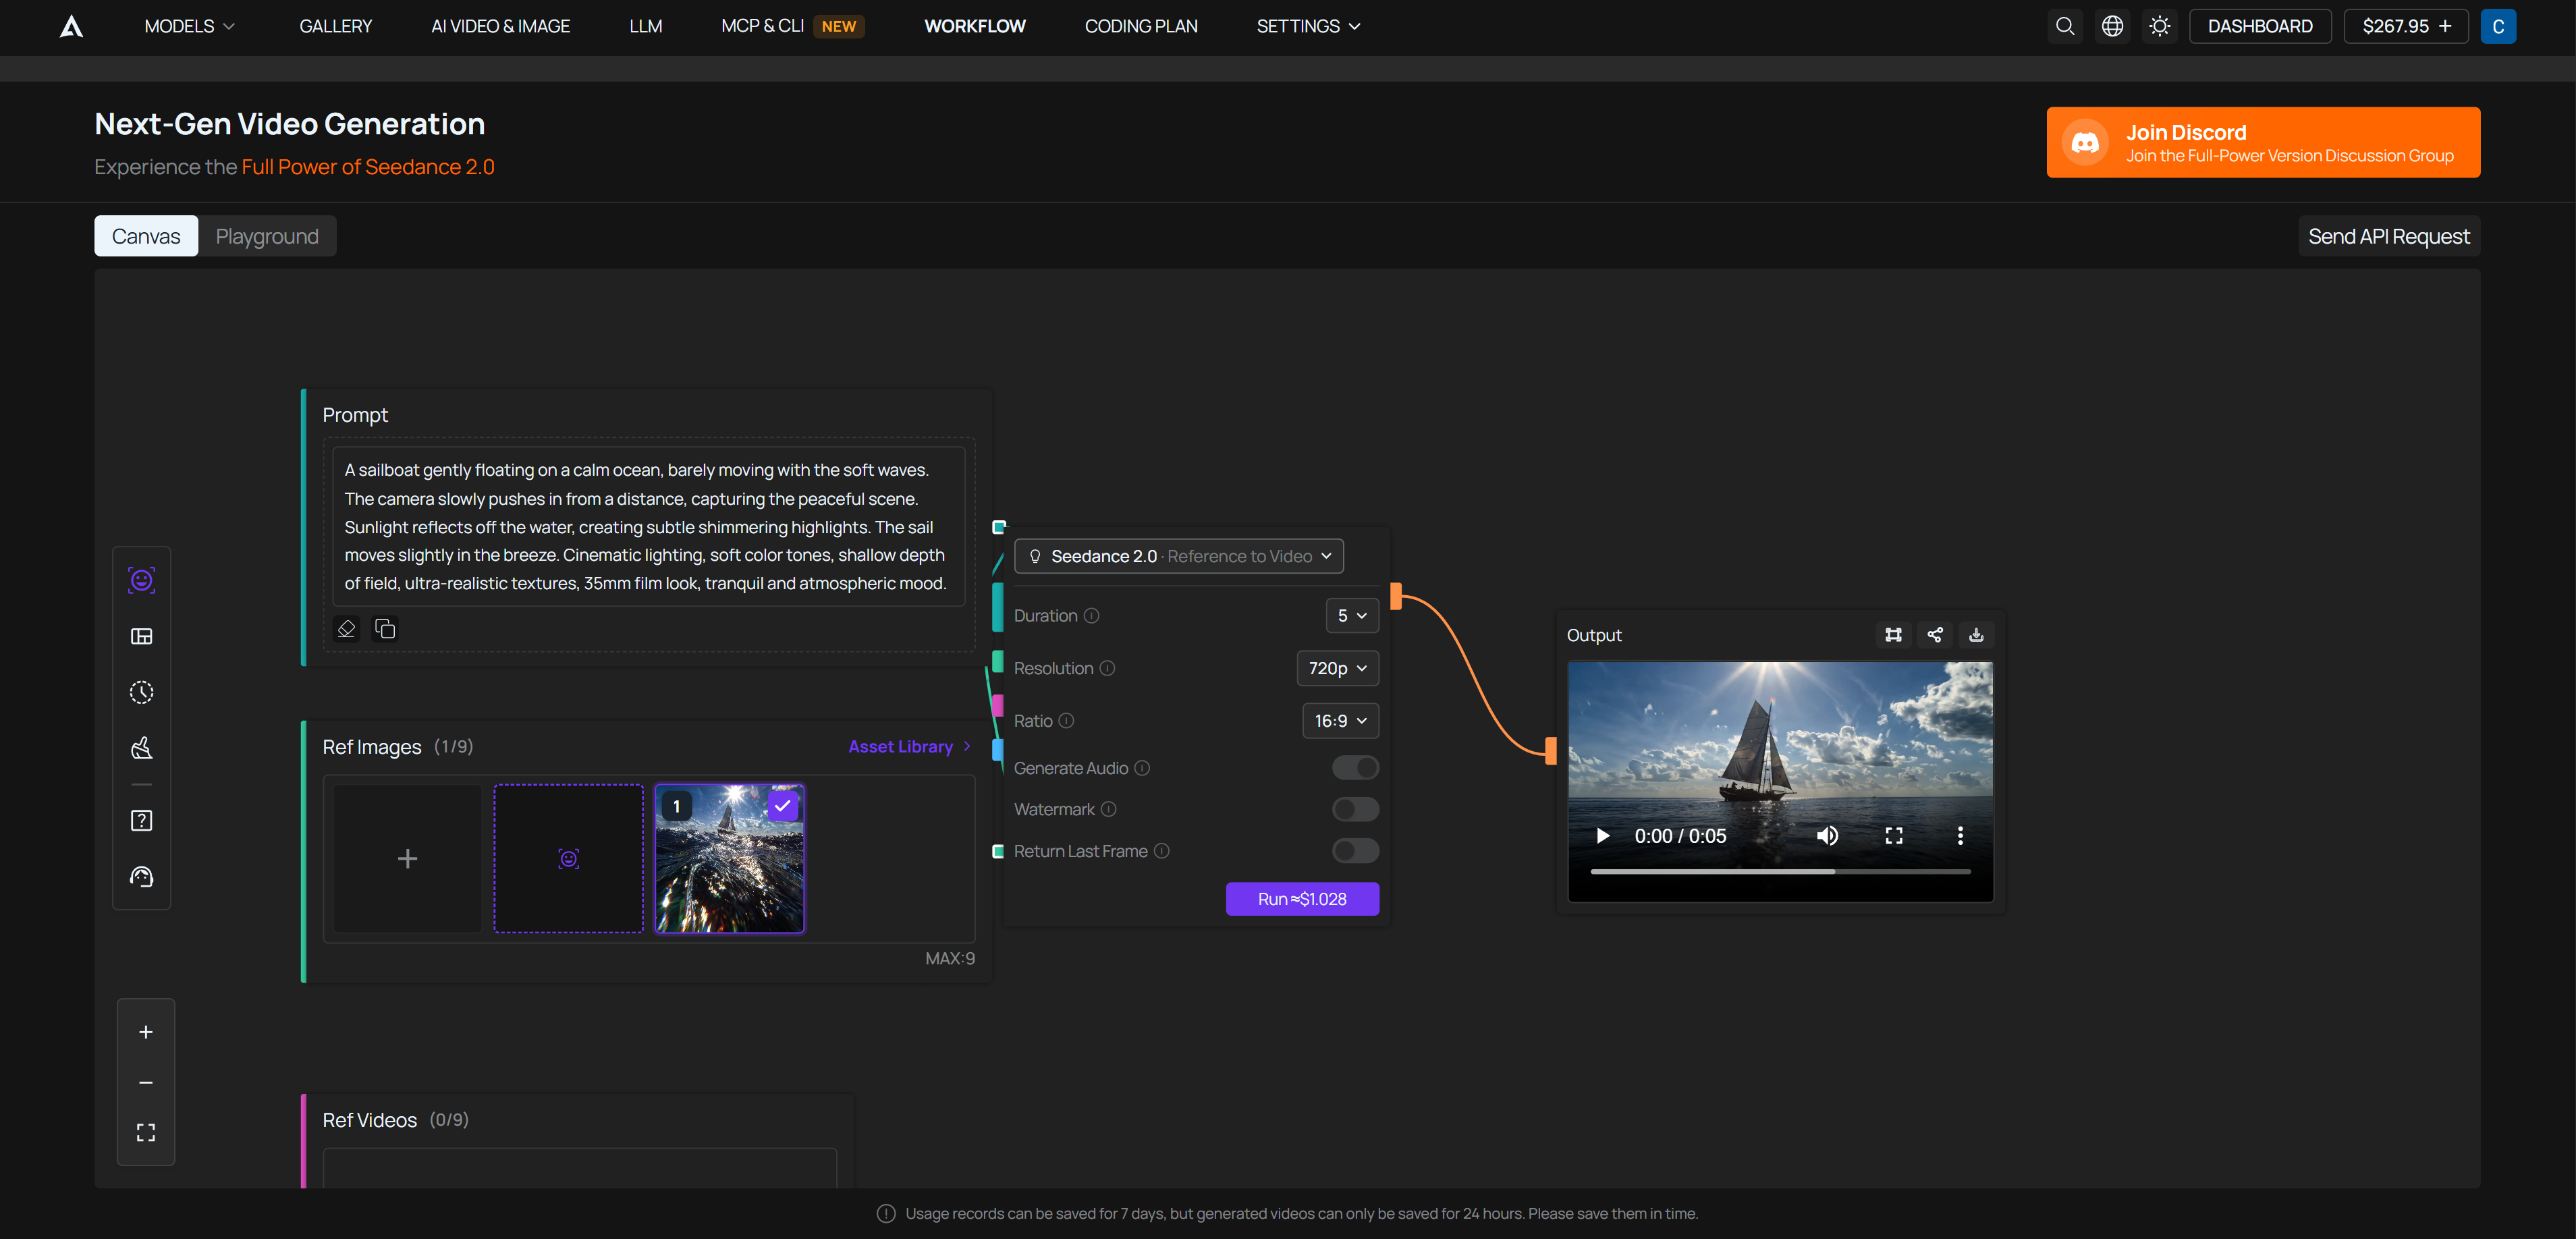Select the sailboat reference image thumbnail
This screenshot has width=2576, height=1239.
coord(729,859)
